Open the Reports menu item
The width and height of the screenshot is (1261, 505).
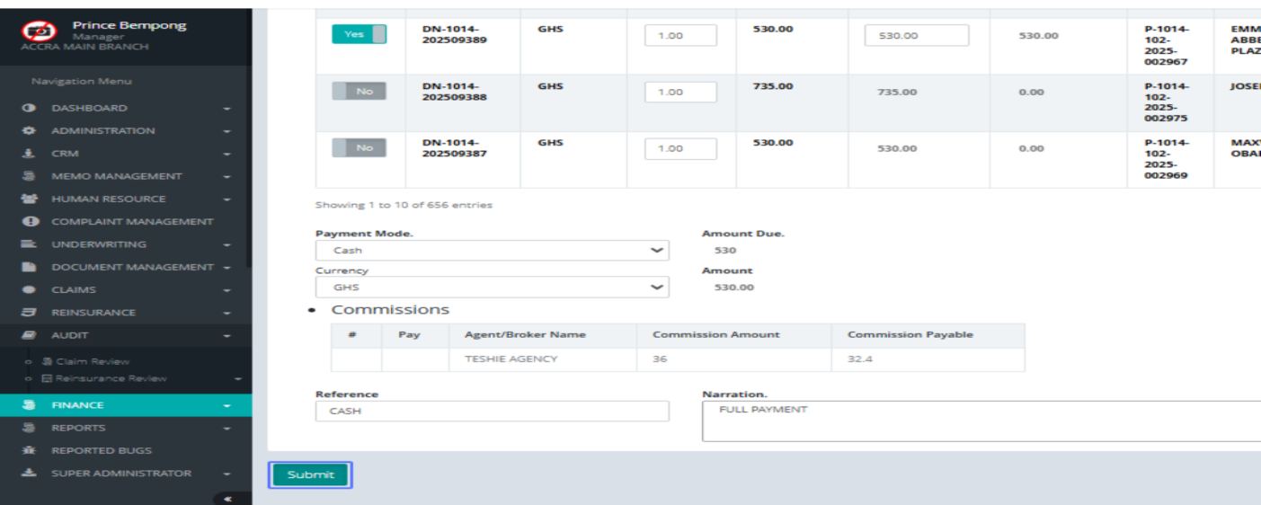point(78,428)
